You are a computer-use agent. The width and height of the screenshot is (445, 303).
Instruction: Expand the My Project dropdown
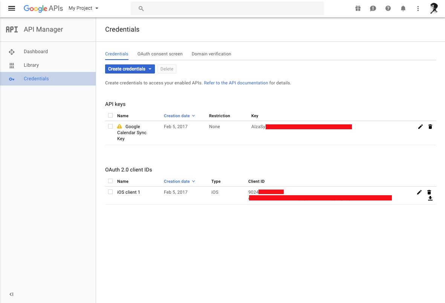point(83,8)
